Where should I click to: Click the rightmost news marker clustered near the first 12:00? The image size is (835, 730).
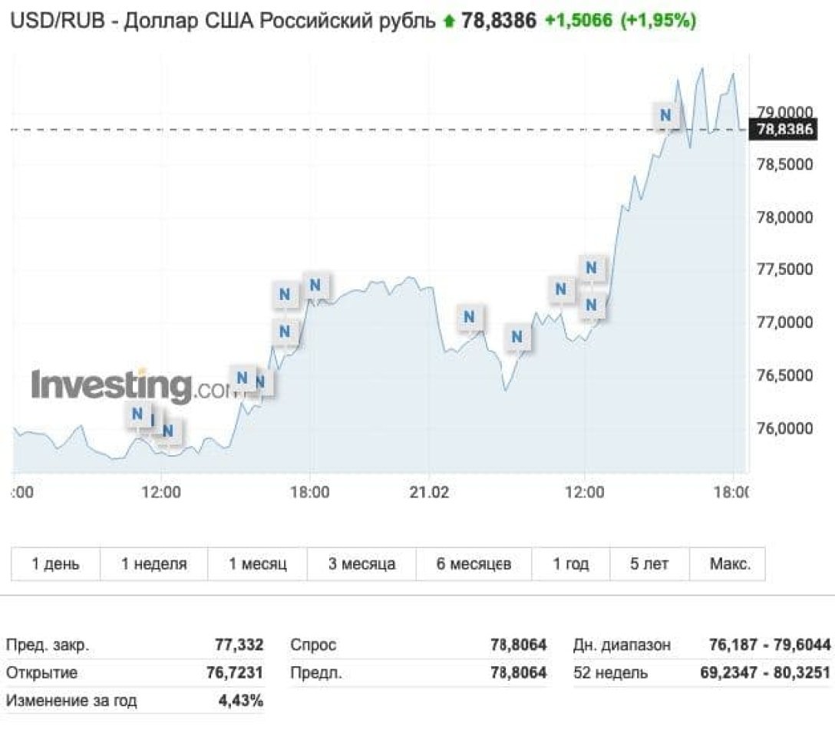point(168,430)
